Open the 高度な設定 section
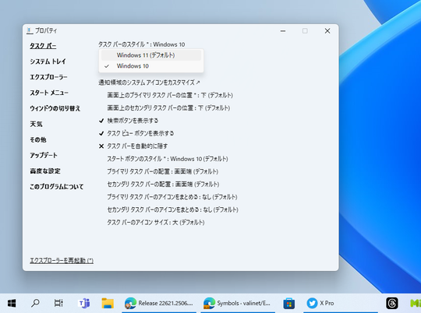Image resolution: width=421 pixels, height=313 pixels. 45,171
